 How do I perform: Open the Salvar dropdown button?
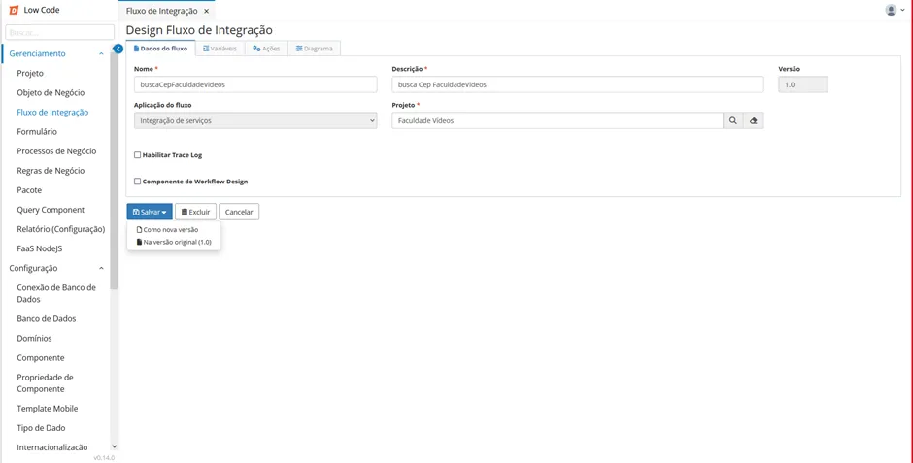click(x=150, y=212)
